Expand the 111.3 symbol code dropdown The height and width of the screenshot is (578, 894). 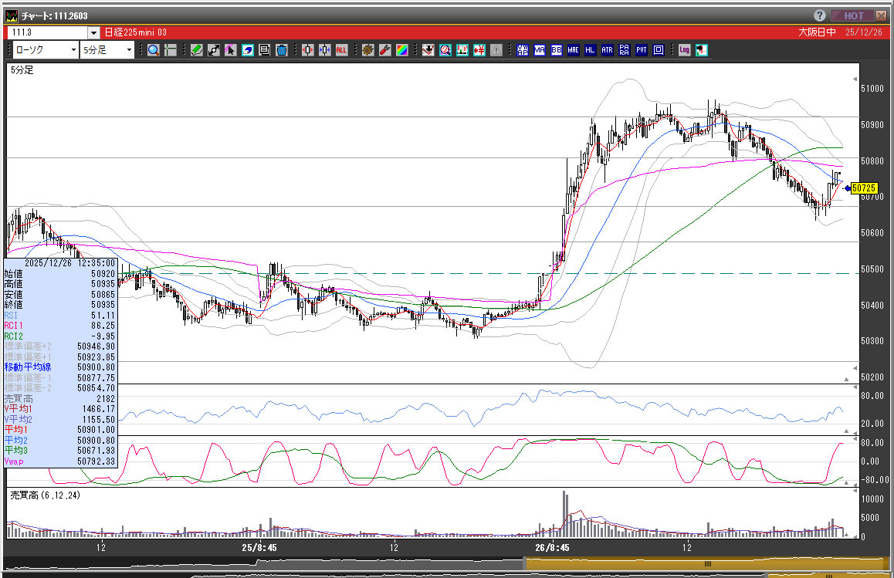point(93,32)
